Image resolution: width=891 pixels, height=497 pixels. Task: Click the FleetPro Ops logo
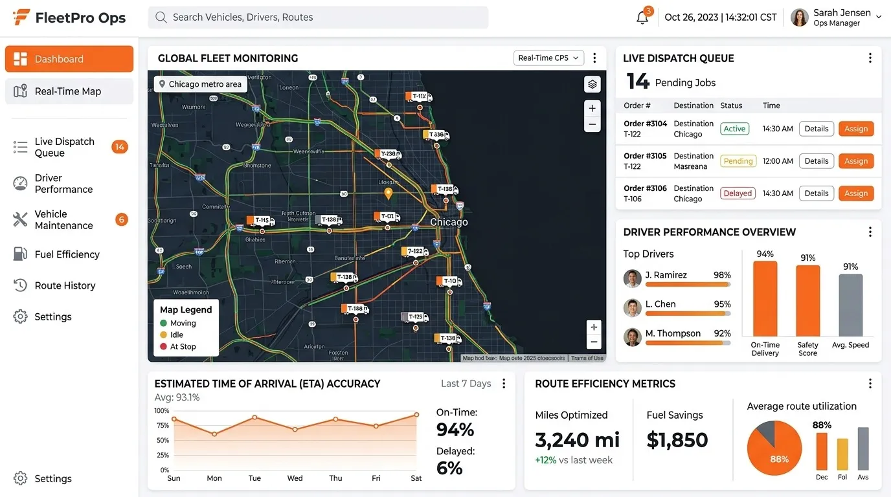[x=69, y=17]
